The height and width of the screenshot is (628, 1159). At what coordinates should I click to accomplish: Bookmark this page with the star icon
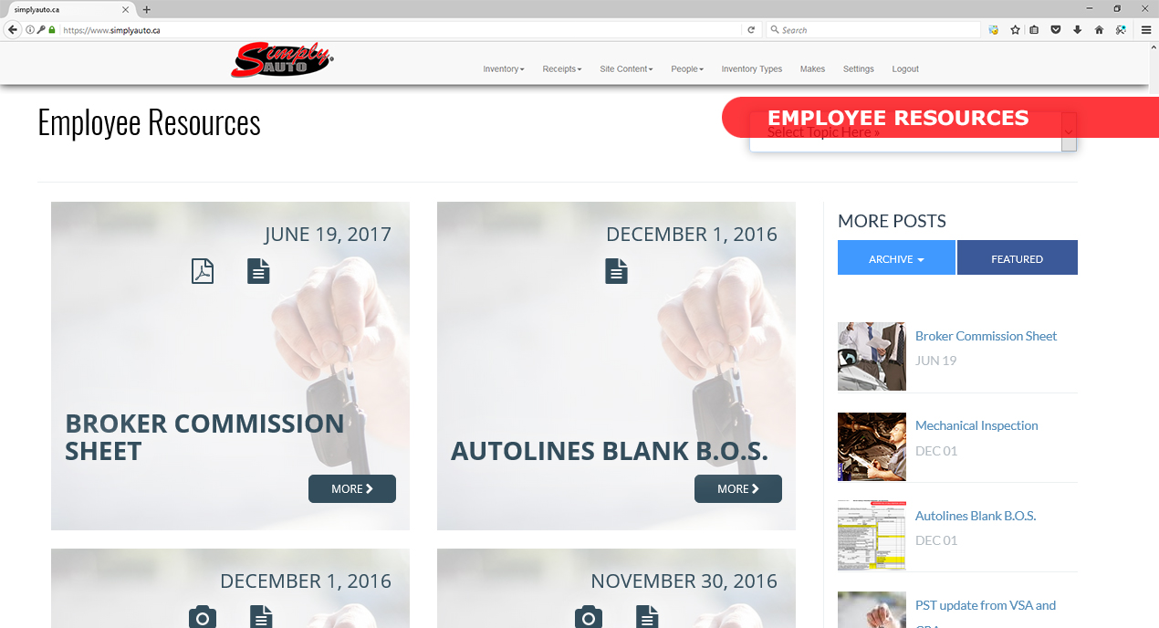click(1015, 30)
